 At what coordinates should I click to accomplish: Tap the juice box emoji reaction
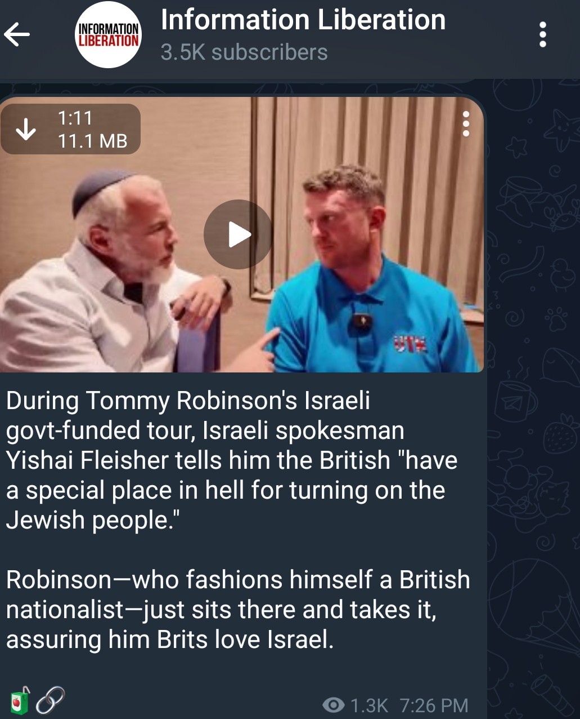(20, 701)
